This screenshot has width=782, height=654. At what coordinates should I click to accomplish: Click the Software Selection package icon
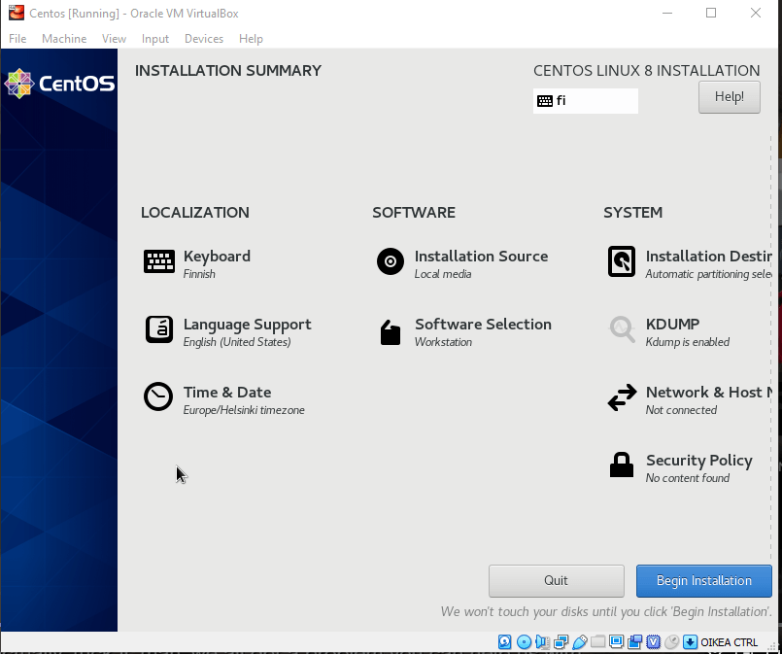(x=391, y=332)
